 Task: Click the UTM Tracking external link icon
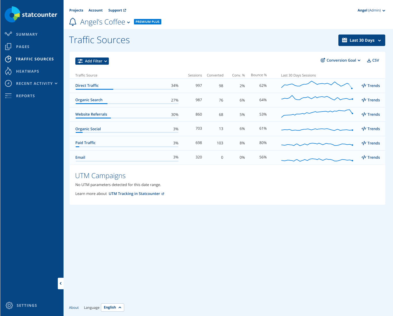(163, 194)
